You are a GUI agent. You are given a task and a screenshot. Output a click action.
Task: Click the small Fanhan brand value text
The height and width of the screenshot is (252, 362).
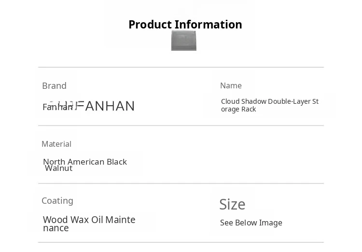57,107
